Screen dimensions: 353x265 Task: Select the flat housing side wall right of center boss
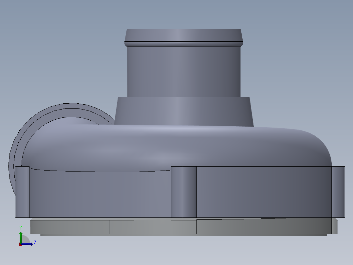(264, 192)
